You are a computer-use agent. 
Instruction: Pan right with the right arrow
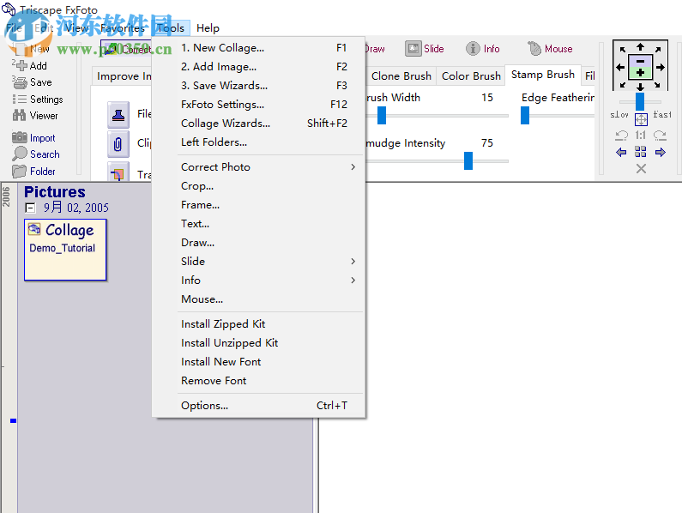click(x=661, y=67)
